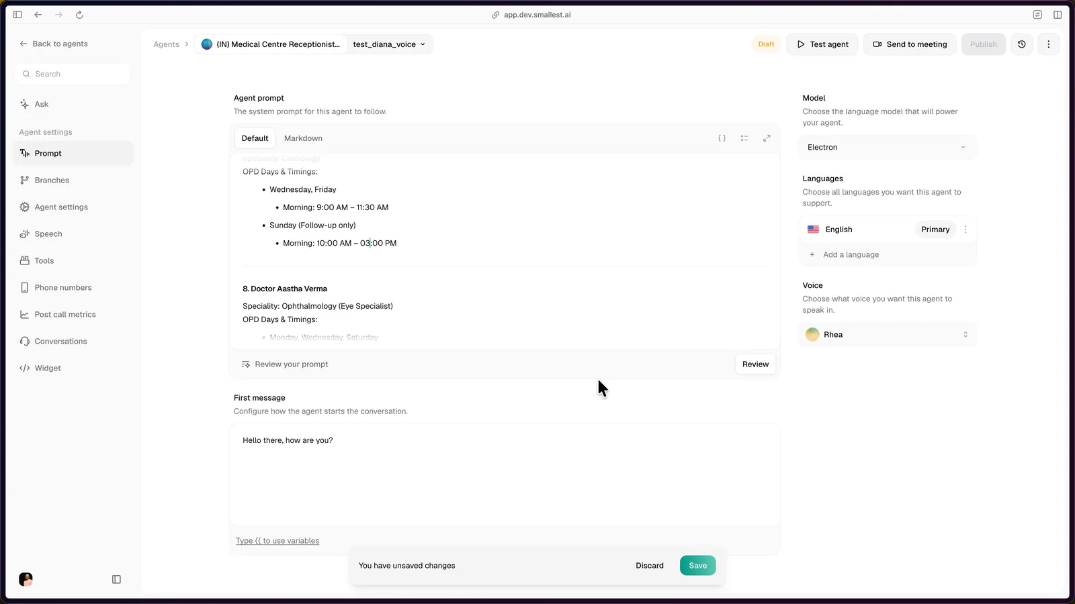Screen dimensions: 1075x604
Task: Collapse the left sidebar panel icon
Action: pyautogui.click(x=116, y=579)
